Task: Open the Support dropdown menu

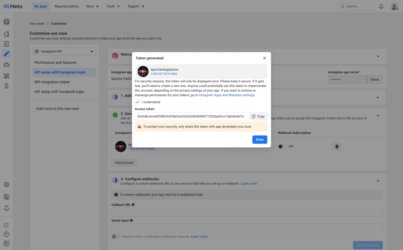Action: point(136,6)
